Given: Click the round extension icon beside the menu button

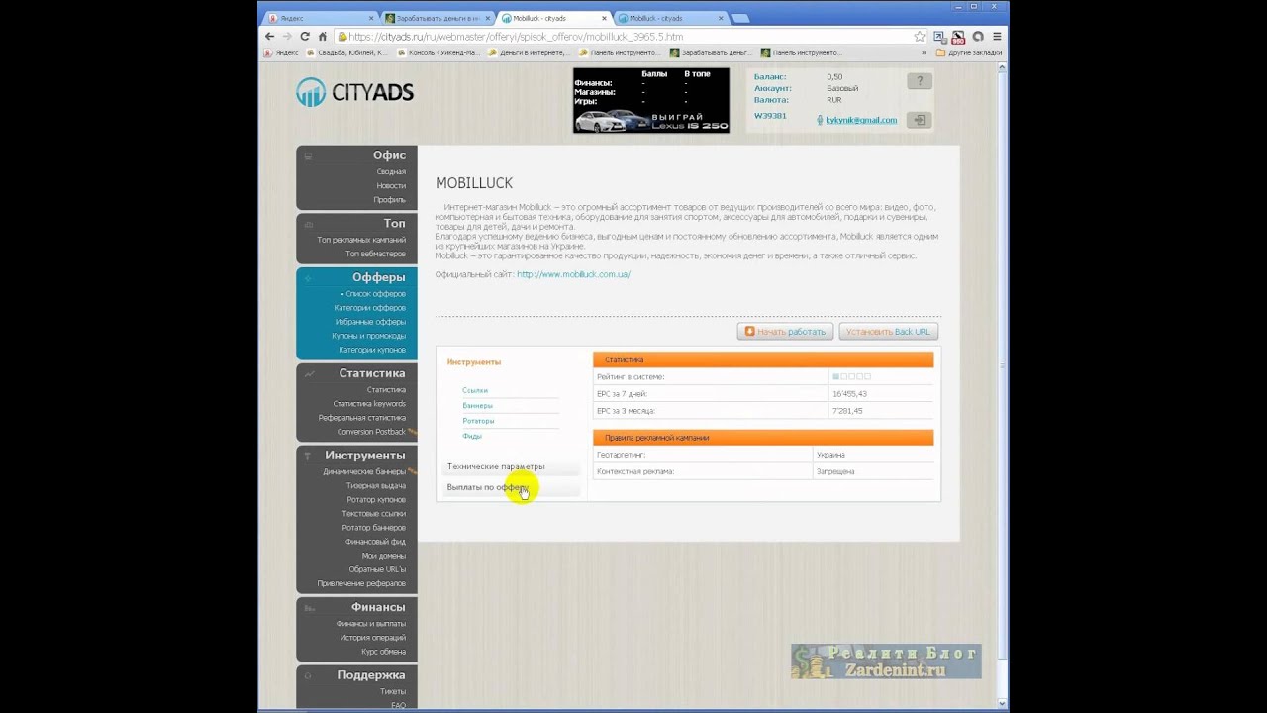Looking at the screenshot, I should pos(977,36).
